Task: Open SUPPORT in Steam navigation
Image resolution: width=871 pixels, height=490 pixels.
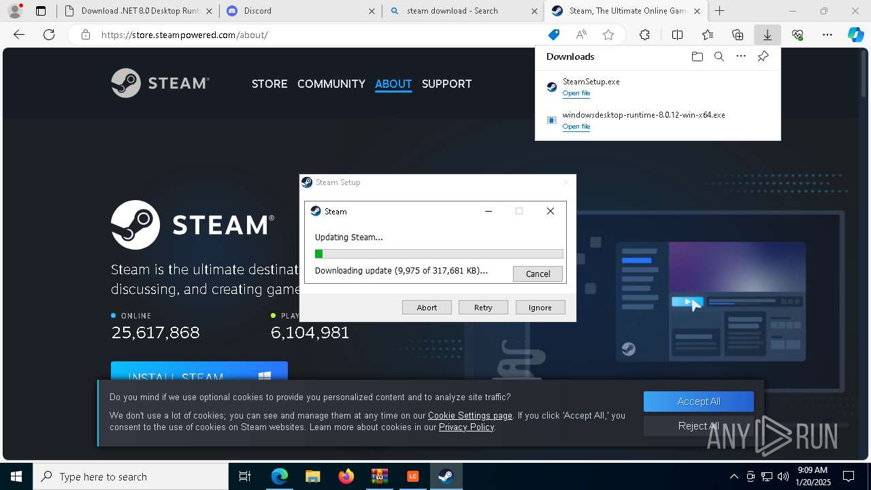Action: point(446,84)
